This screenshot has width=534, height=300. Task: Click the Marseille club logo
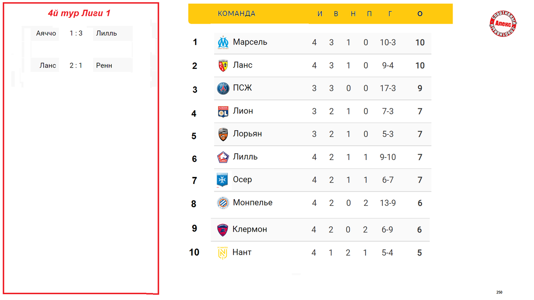pos(223,42)
